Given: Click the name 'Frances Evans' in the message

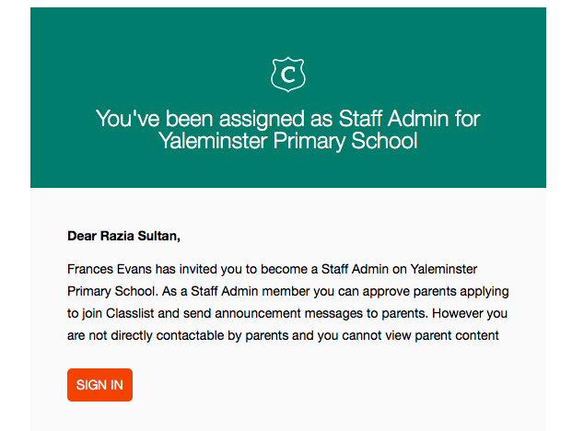Looking at the screenshot, I should point(109,269).
